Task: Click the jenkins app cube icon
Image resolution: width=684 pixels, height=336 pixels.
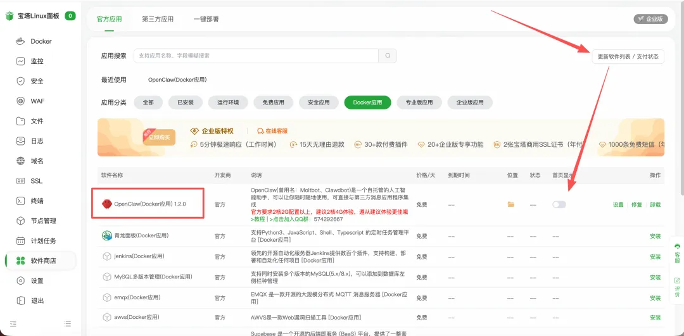Action: [107, 256]
